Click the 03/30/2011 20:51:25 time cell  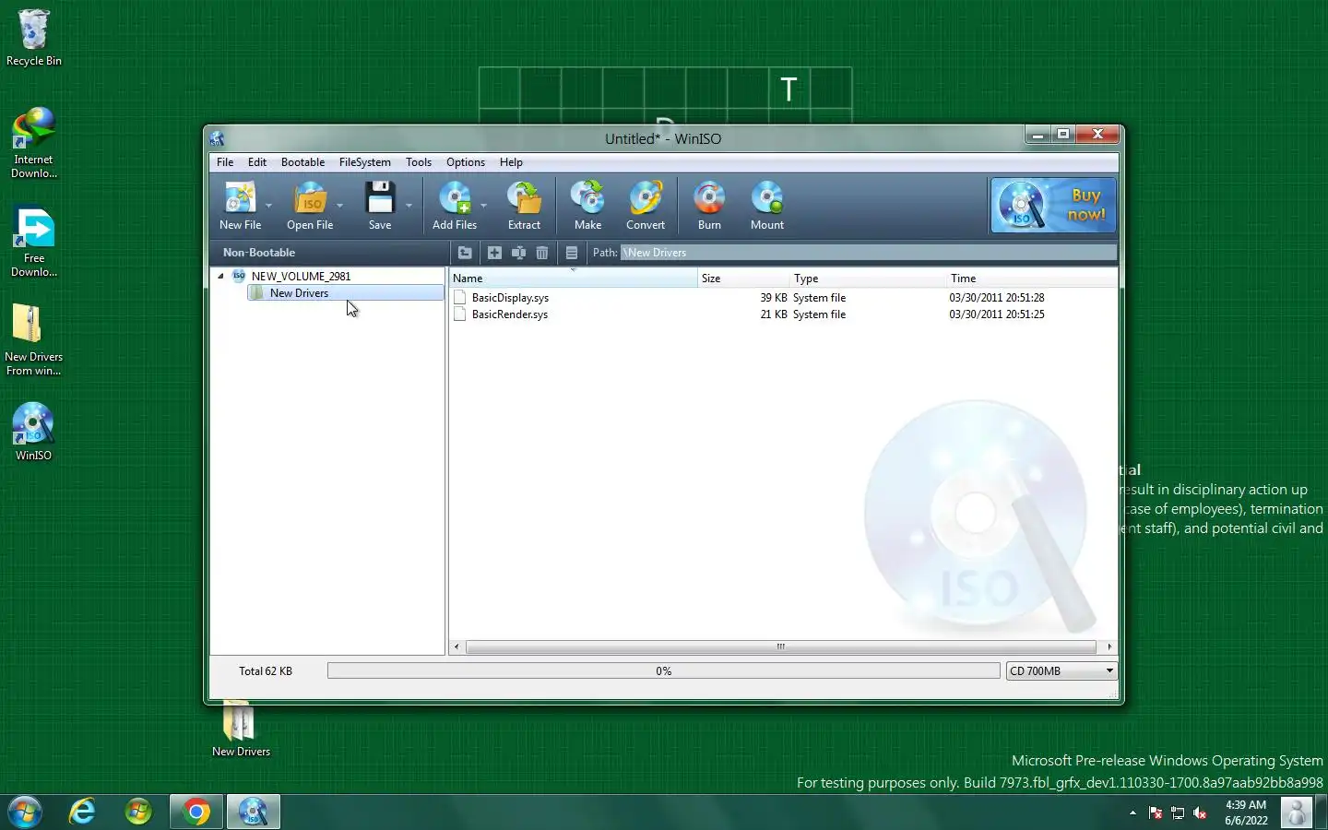click(997, 314)
